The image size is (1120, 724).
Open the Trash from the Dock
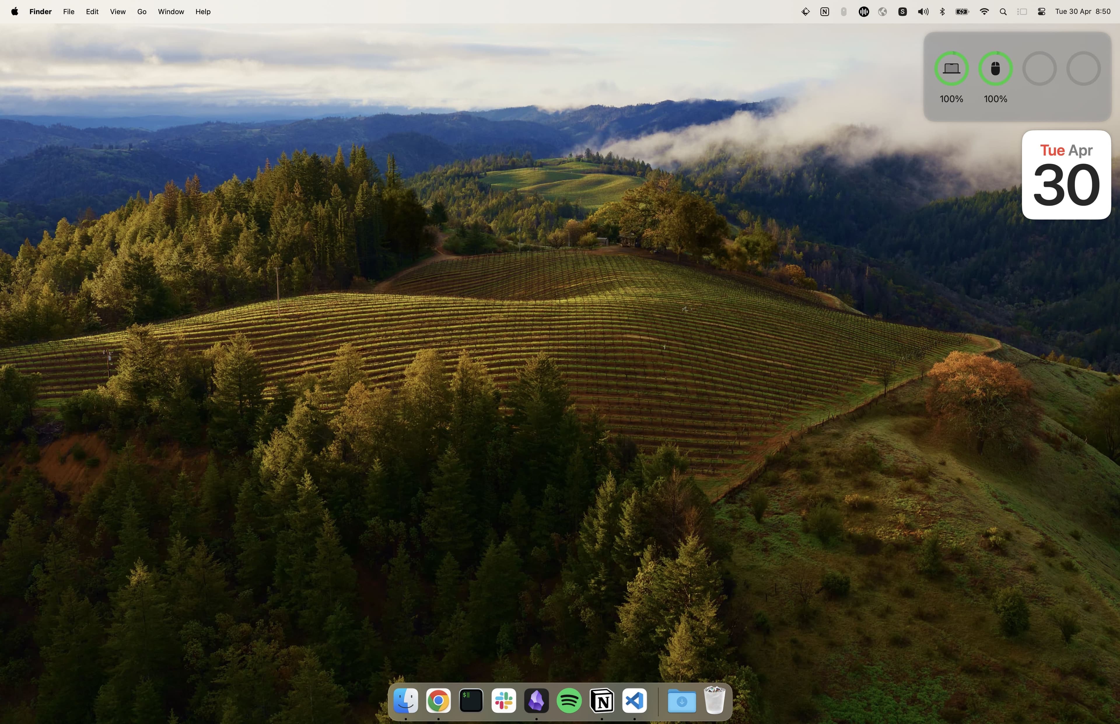(x=713, y=700)
